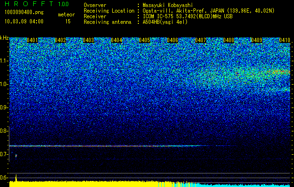This screenshot has width=294, height=187.
Task: Select the Ogata-vill. Akita-Pref. JAPAN location text
Action: (208, 11)
